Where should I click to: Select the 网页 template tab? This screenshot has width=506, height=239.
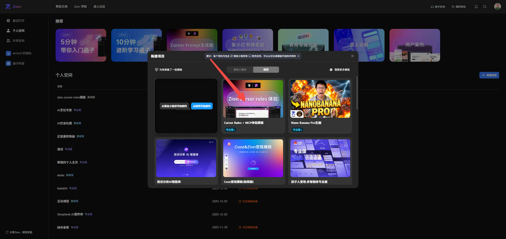(266, 70)
